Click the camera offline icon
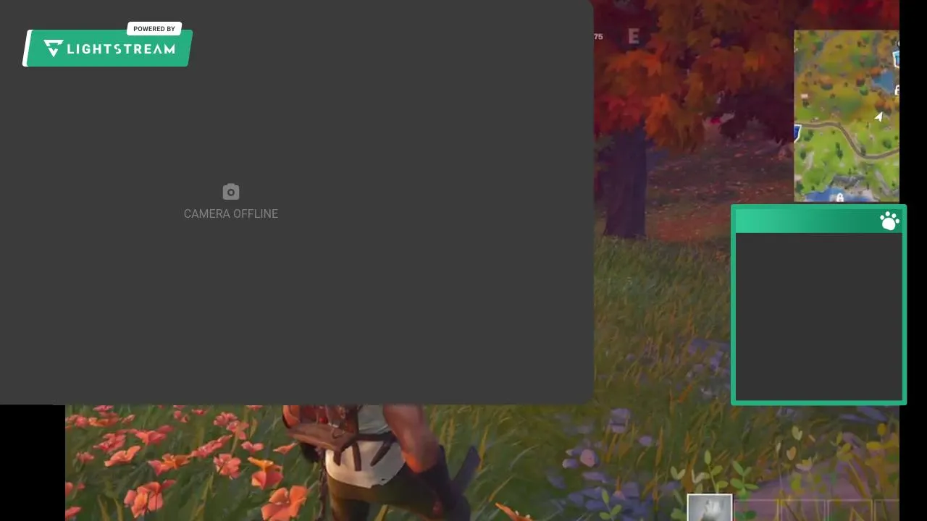The width and height of the screenshot is (927, 521). tap(231, 192)
